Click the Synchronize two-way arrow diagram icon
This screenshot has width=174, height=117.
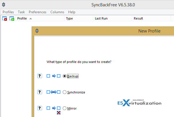[53, 92]
